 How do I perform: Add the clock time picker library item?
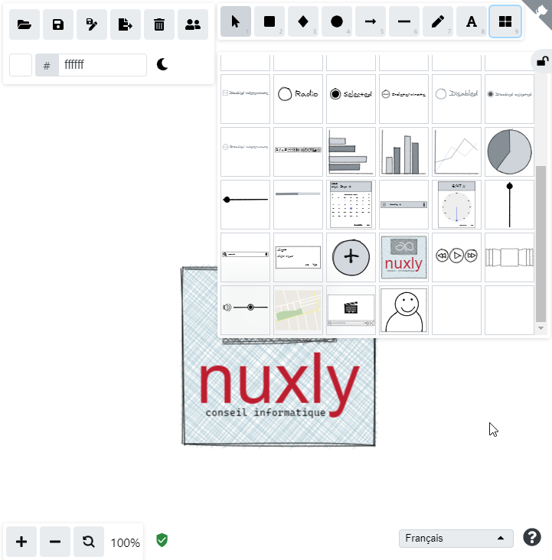(x=456, y=204)
